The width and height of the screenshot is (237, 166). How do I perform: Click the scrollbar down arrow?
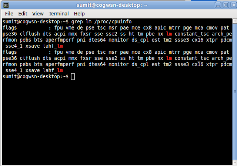[x=235, y=163]
